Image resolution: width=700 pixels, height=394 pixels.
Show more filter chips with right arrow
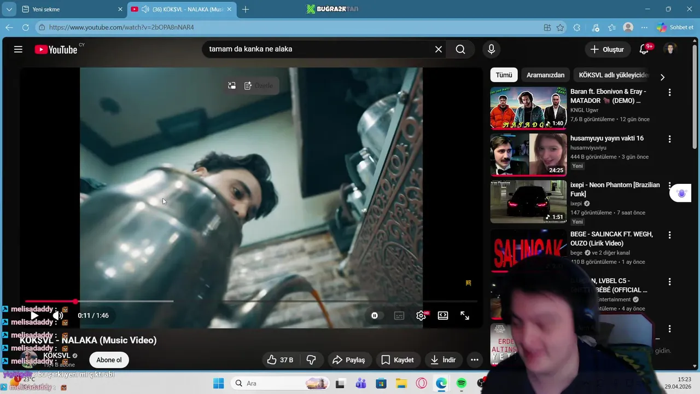click(662, 77)
